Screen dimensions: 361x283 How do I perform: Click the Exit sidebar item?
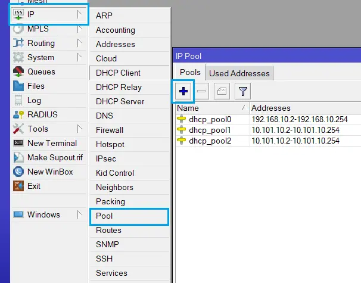[34, 186]
